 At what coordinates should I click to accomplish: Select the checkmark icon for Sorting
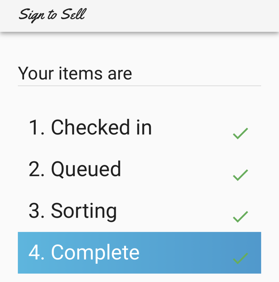(240, 217)
